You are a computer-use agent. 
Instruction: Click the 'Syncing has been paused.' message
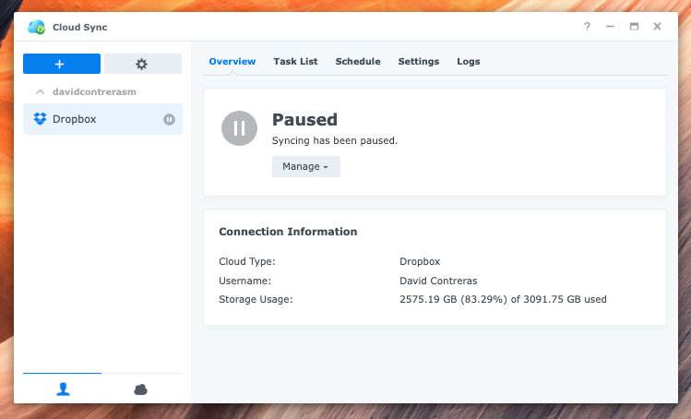point(335,140)
